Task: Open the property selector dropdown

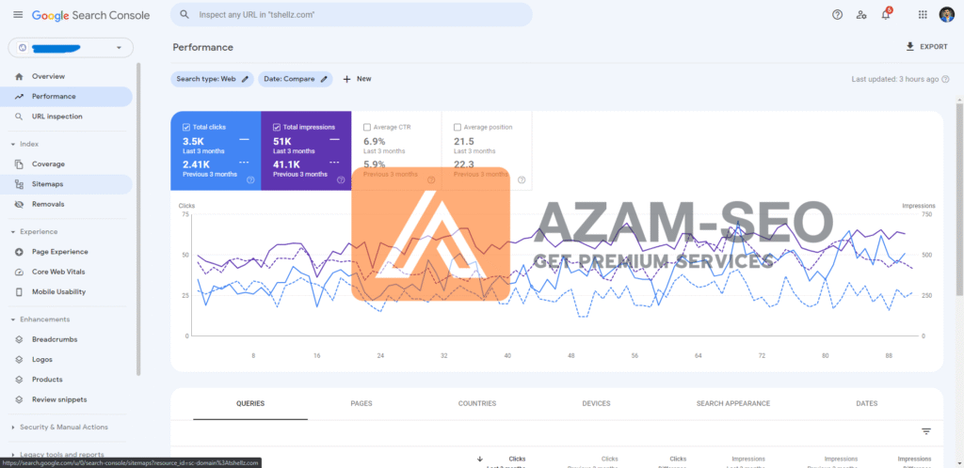Action: 71,48
